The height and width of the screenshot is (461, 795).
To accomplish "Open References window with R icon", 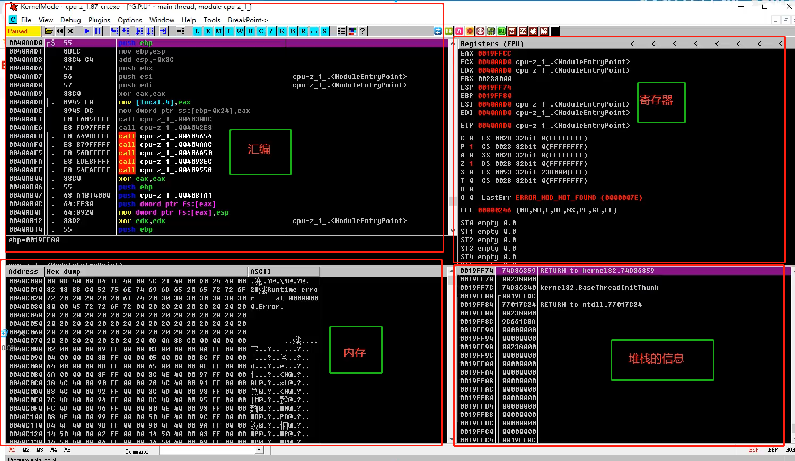I will click(x=303, y=31).
